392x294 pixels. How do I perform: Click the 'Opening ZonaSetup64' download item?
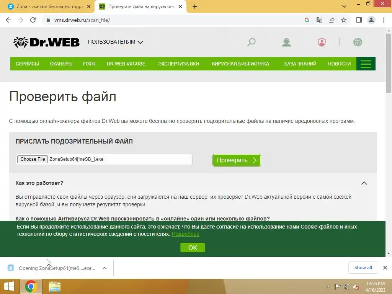[x=57, y=268]
